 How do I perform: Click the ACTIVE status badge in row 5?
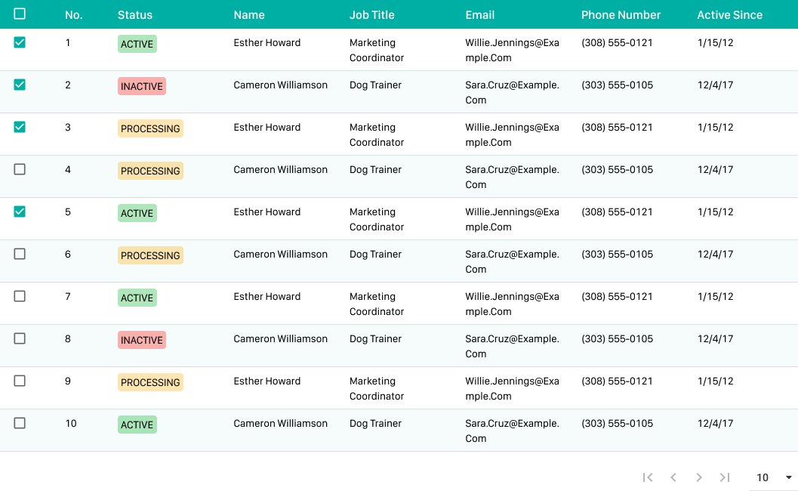pos(137,213)
